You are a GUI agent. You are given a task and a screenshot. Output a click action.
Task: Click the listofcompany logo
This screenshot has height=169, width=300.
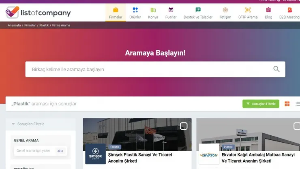click(38, 13)
